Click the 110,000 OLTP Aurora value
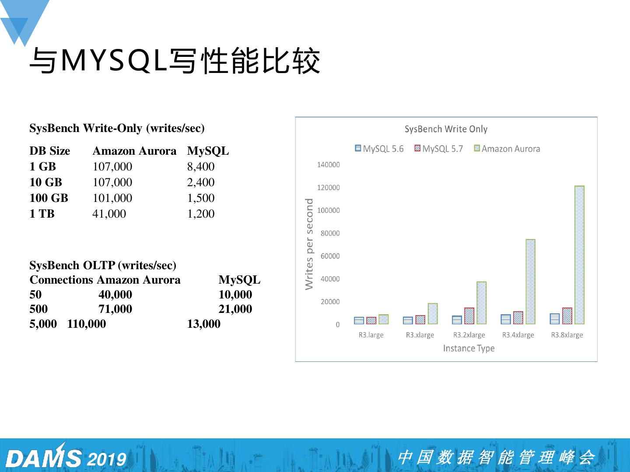This screenshot has height=472, width=630. point(87,324)
